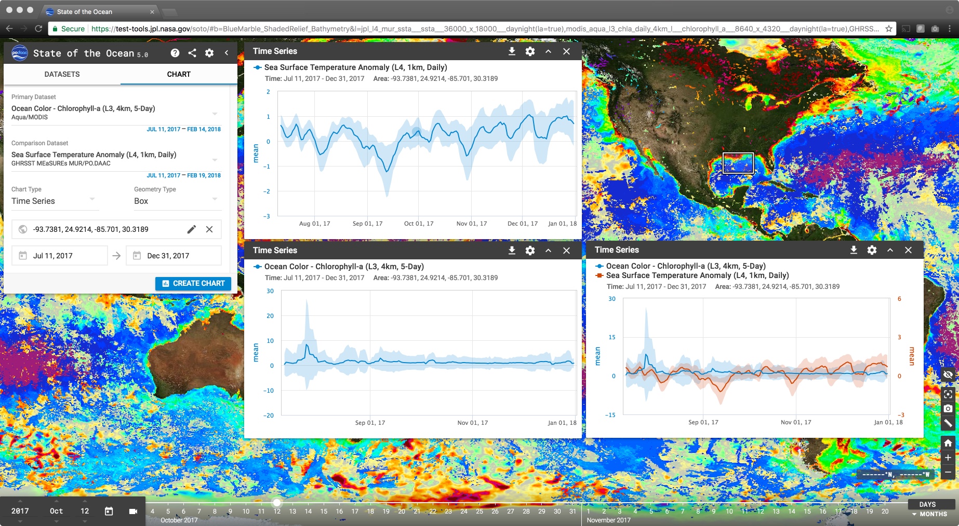Take a map snapshot with camera icon
This screenshot has width=959, height=526.
[x=948, y=409]
